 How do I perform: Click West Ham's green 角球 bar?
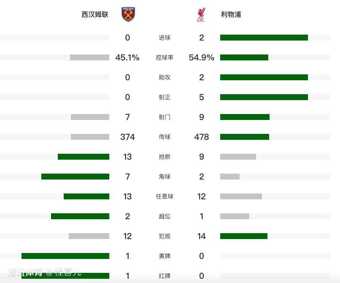[x=75, y=177]
